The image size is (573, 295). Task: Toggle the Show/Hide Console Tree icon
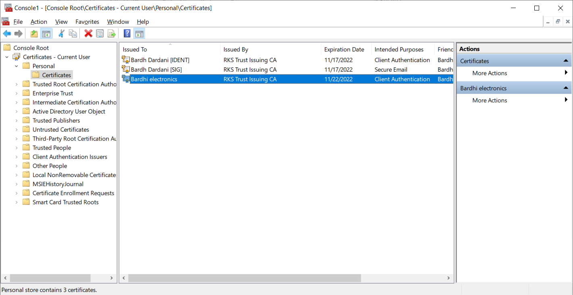[x=46, y=34]
